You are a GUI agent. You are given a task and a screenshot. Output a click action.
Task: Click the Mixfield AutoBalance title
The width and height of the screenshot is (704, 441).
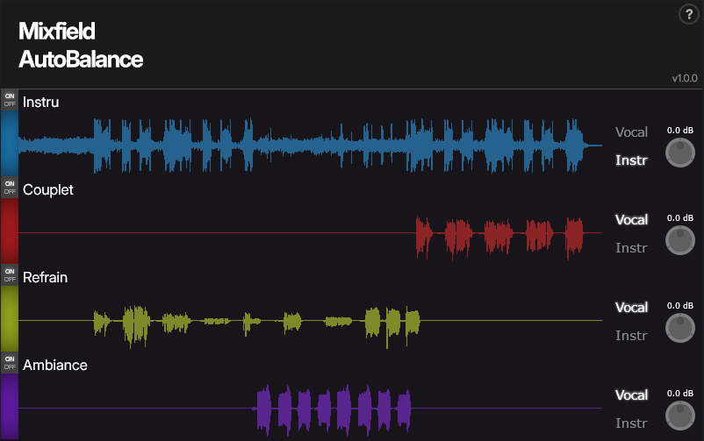(x=80, y=46)
